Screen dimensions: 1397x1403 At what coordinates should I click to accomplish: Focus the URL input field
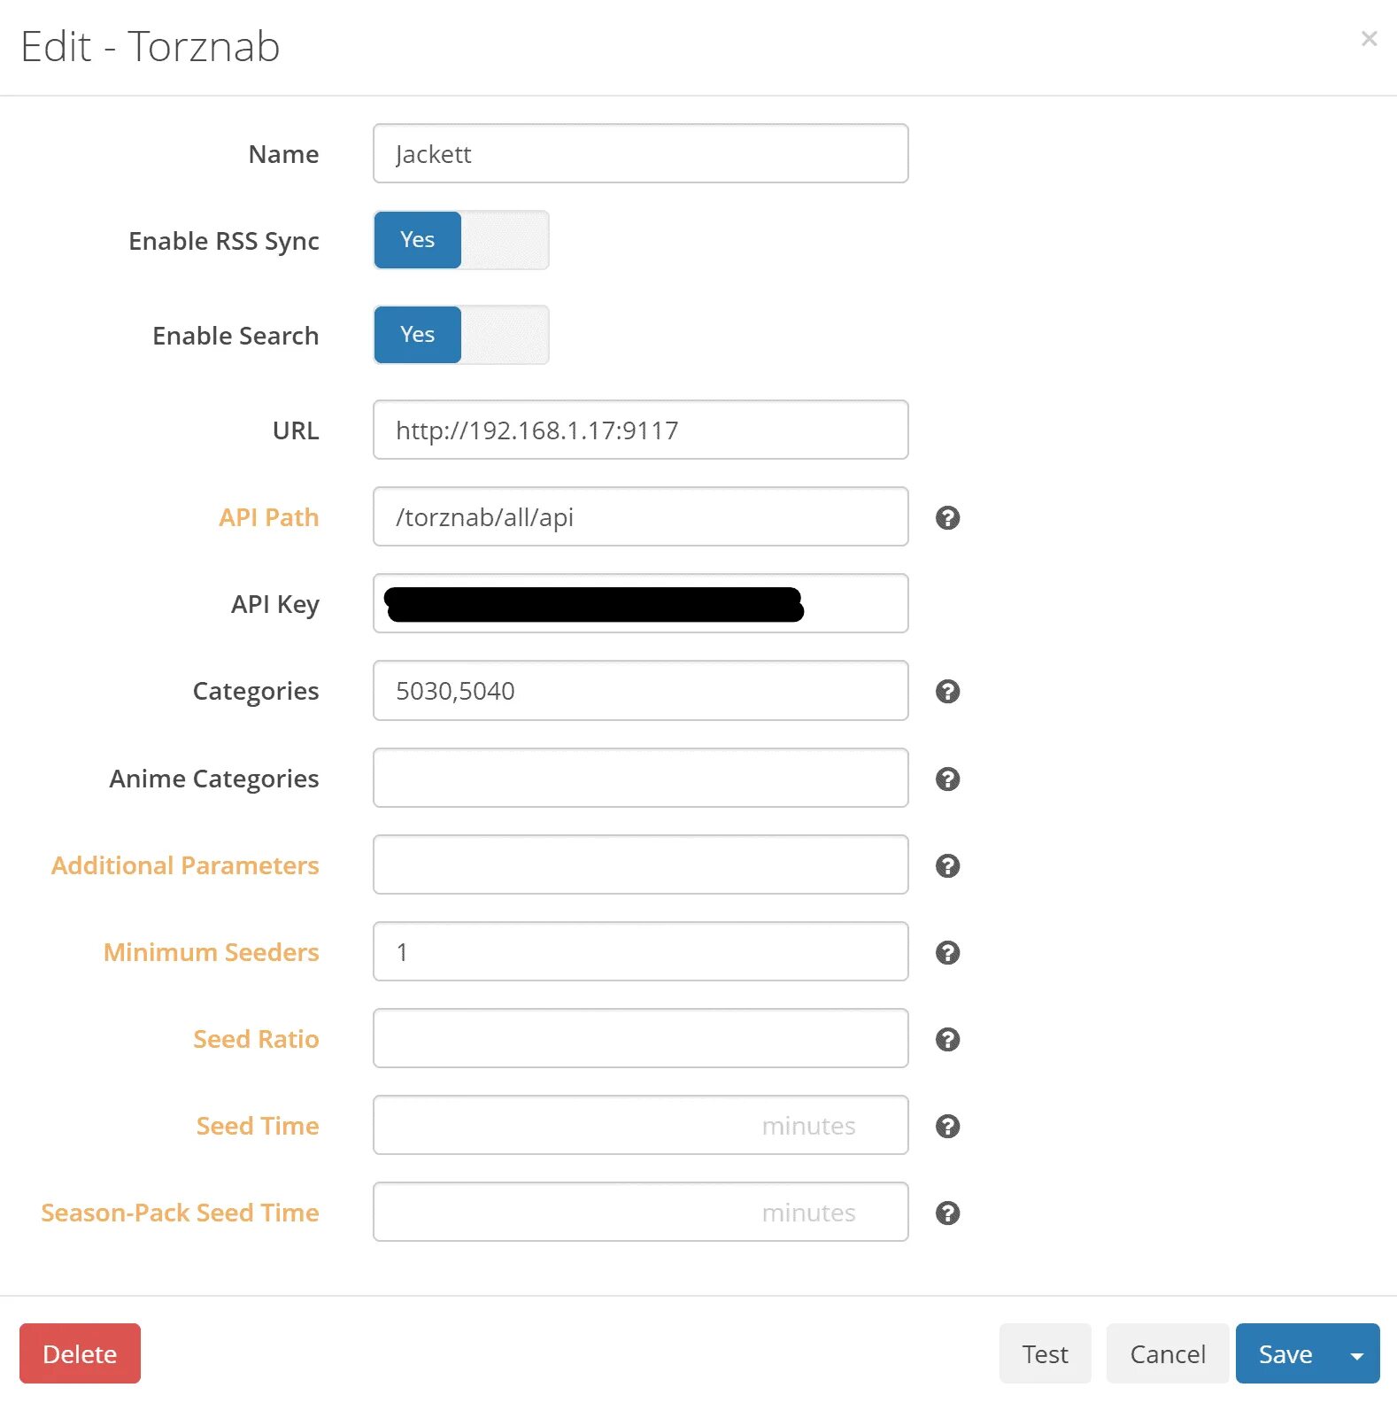[641, 430]
